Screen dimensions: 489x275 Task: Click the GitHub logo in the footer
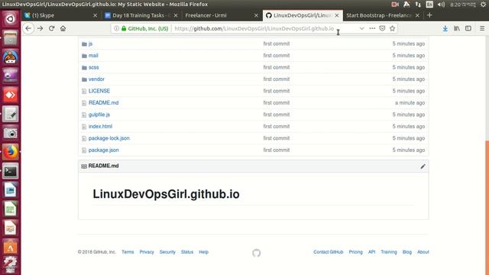257,253
